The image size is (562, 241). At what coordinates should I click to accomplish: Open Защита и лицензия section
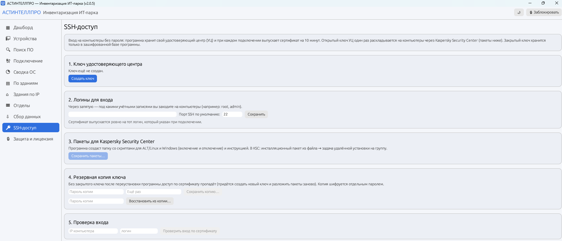tap(31, 139)
